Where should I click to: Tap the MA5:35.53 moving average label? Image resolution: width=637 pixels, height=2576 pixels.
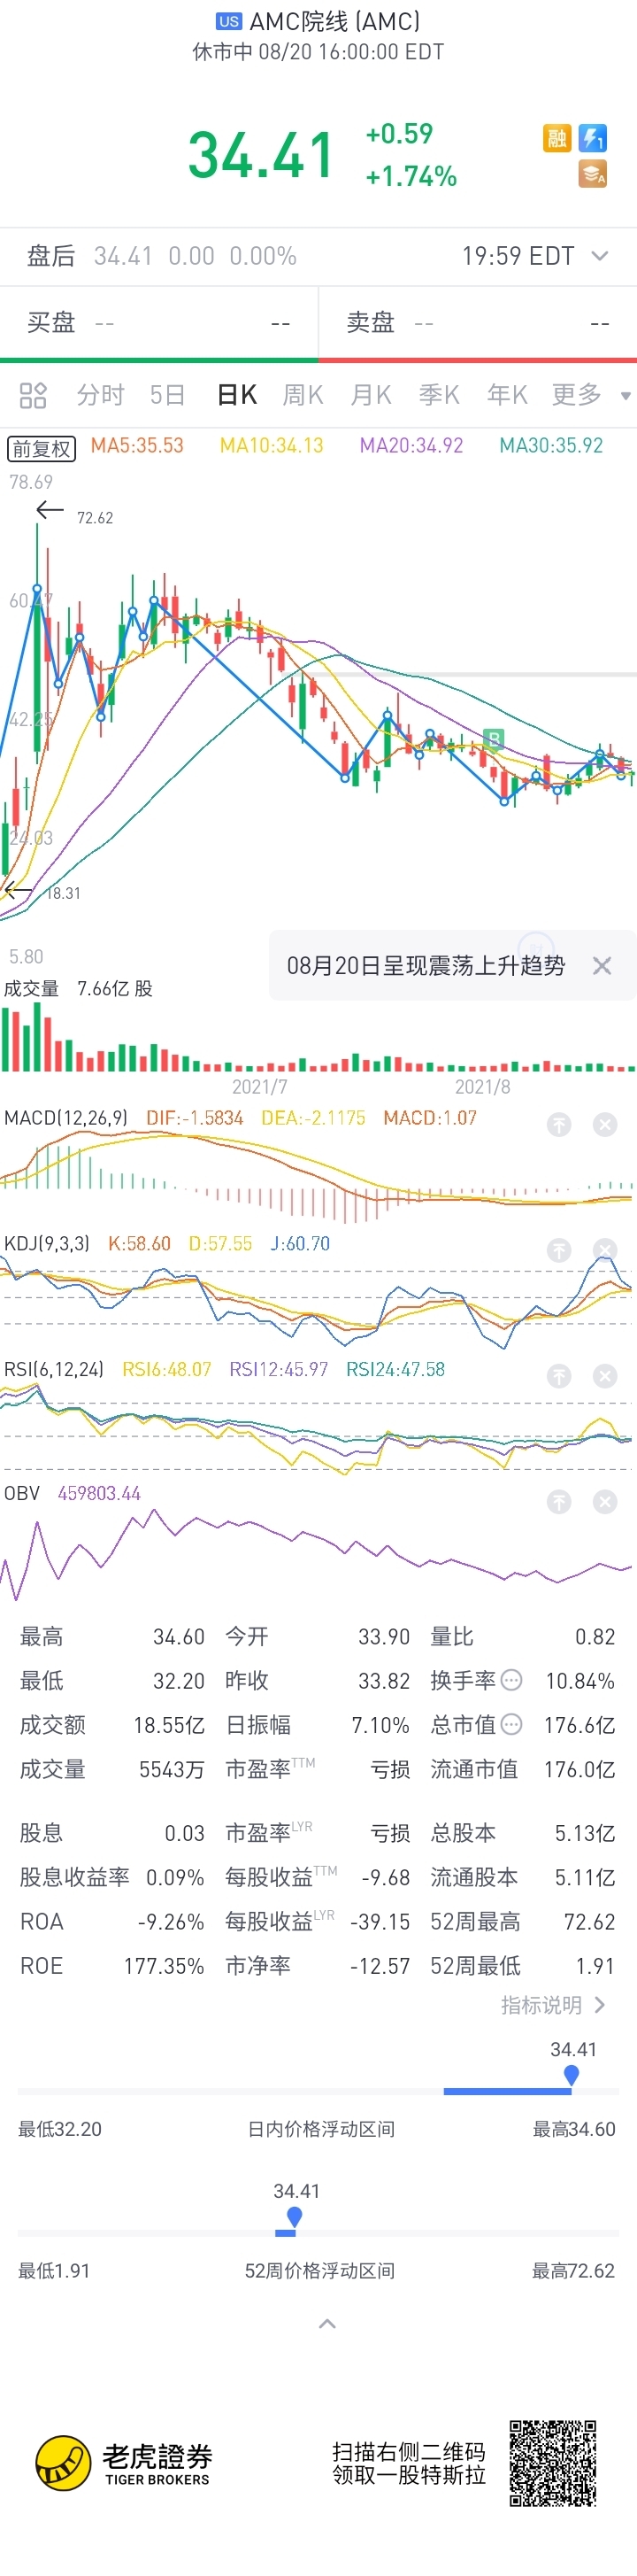pyautogui.click(x=137, y=446)
